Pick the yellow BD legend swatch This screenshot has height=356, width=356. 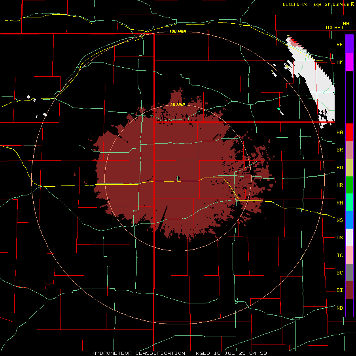[x=349, y=168]
